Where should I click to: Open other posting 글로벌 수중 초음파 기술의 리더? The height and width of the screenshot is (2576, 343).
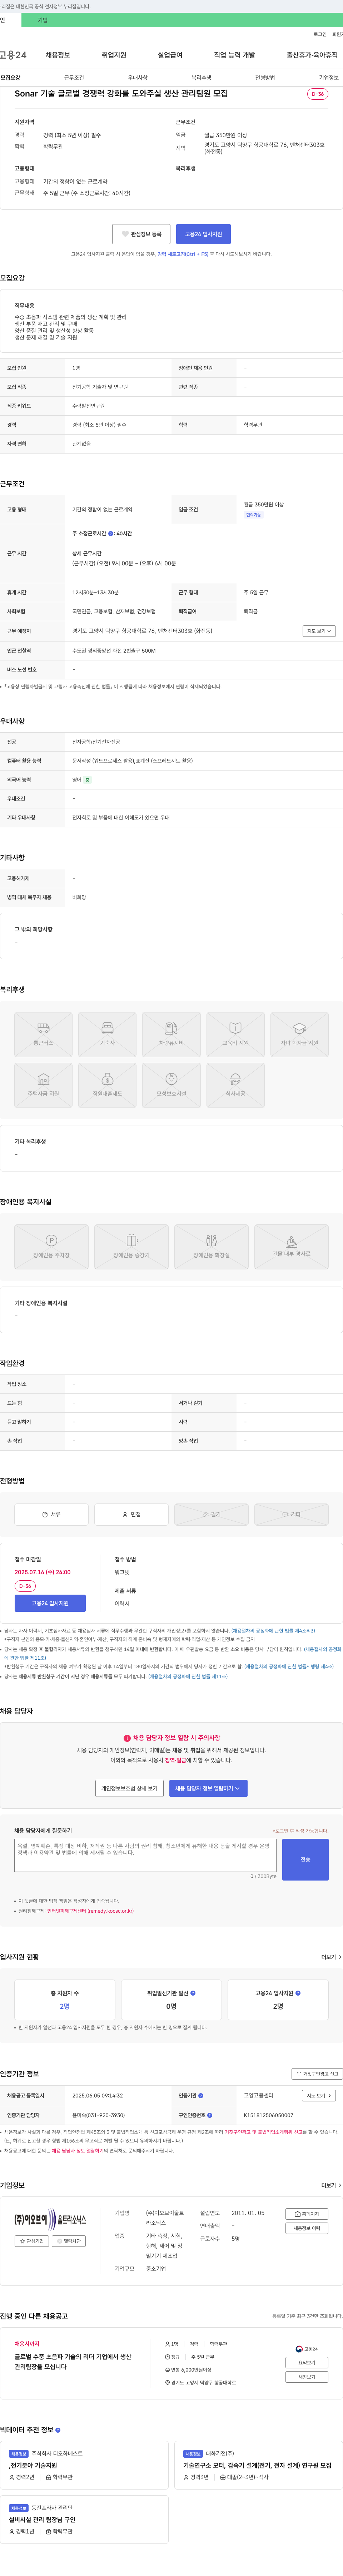tap(73, 2362)
